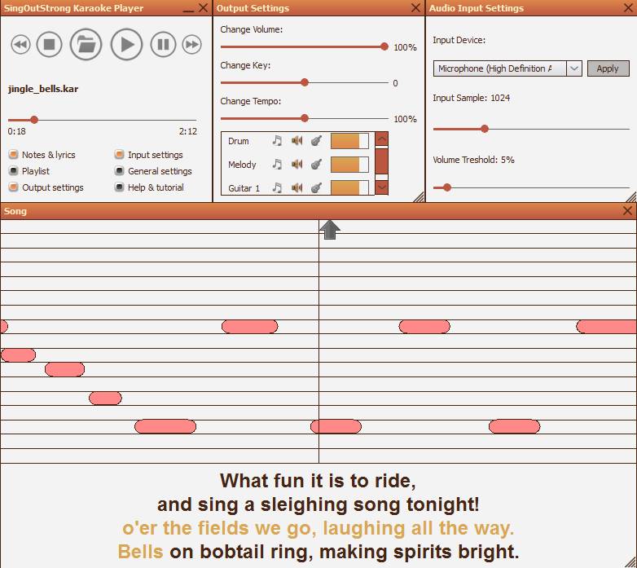
Task: Click the Change Key slider handle
Action: pyautogui.click(x=305, y=82)
